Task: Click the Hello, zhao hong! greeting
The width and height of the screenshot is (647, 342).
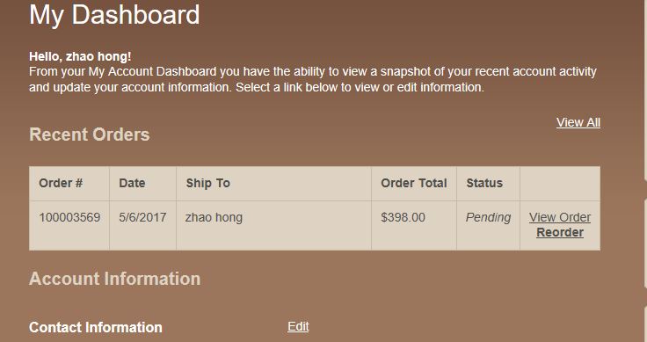Action: click(80, 56)
